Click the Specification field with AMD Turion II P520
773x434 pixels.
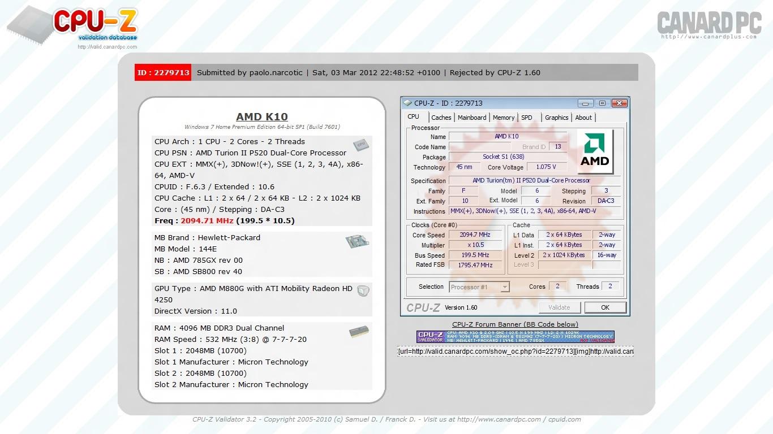pos(534,180)
